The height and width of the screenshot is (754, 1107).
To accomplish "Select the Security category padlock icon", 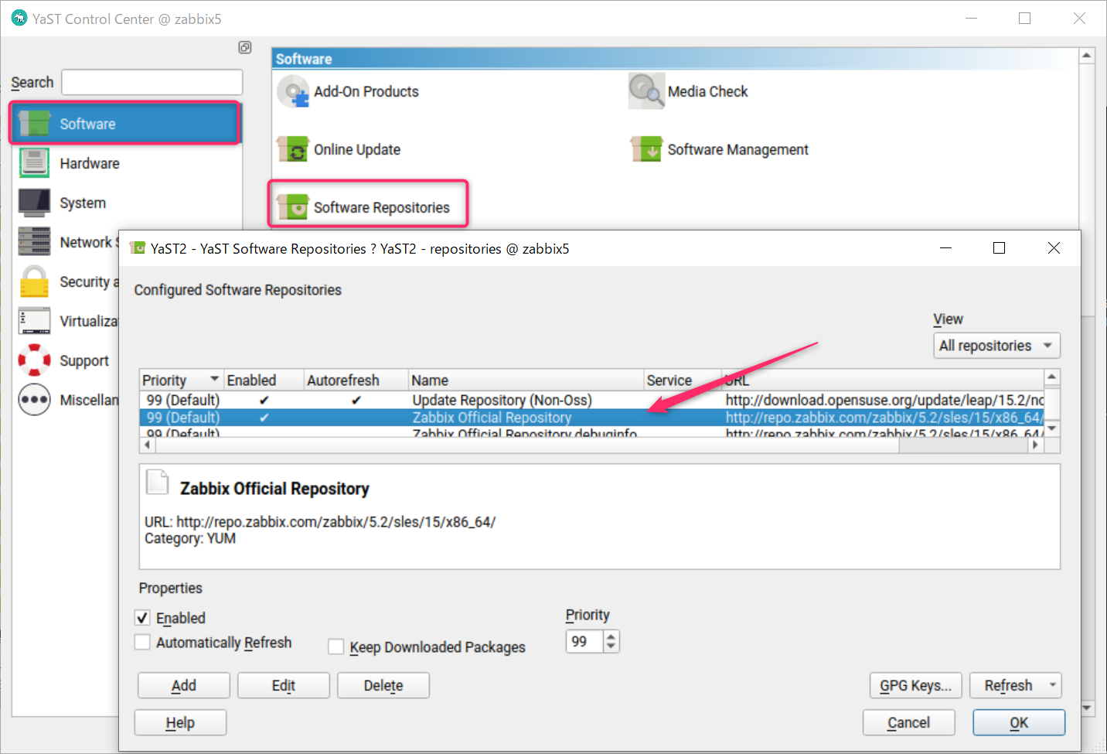I will (35, 281).
